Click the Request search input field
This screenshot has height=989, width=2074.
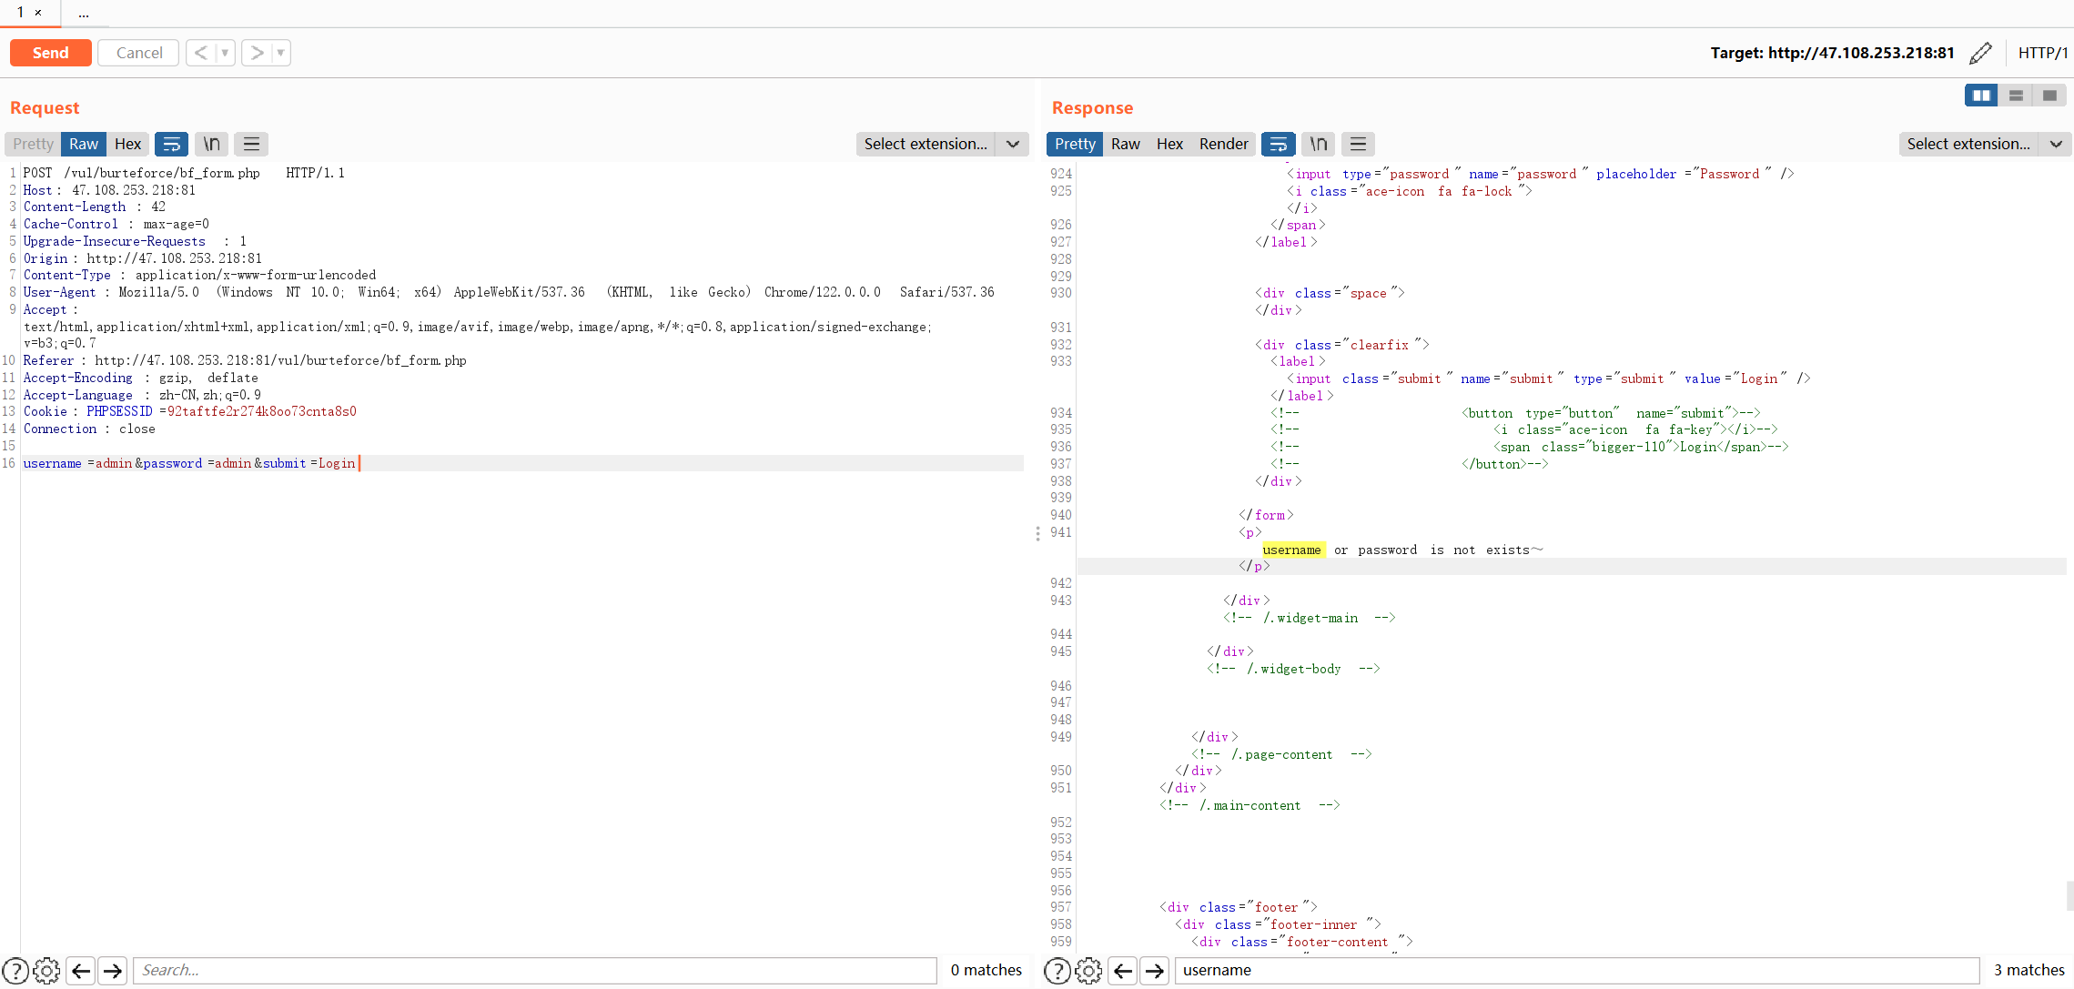[x=535, y=971]
